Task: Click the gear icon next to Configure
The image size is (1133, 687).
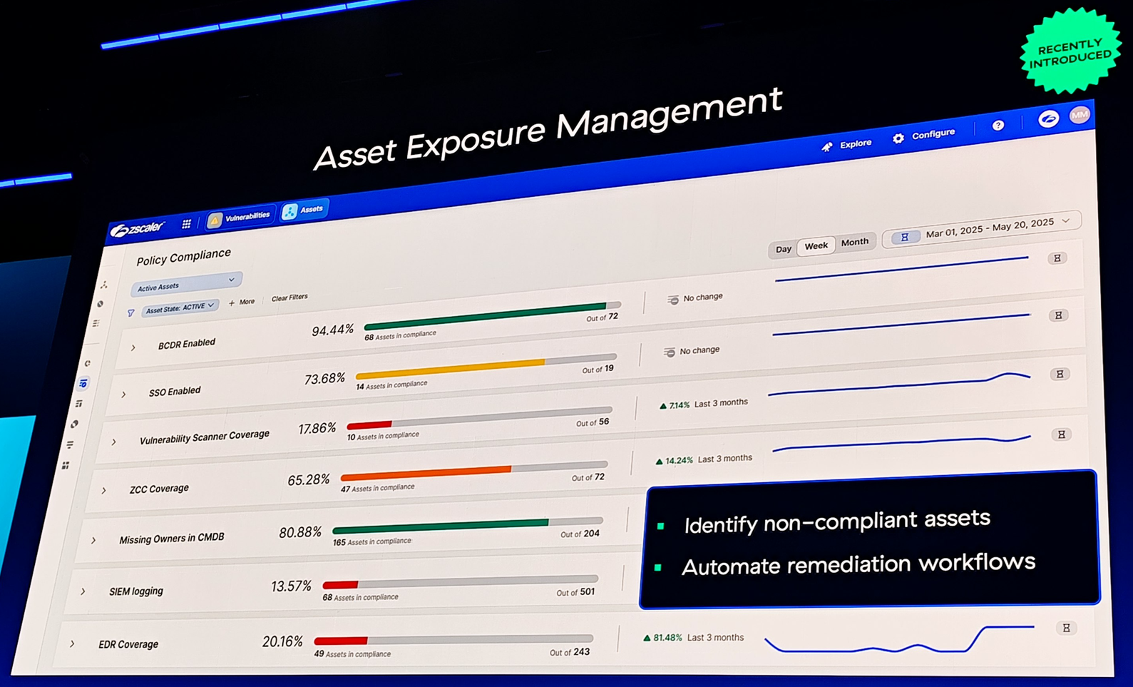Action: coord(898,138)
